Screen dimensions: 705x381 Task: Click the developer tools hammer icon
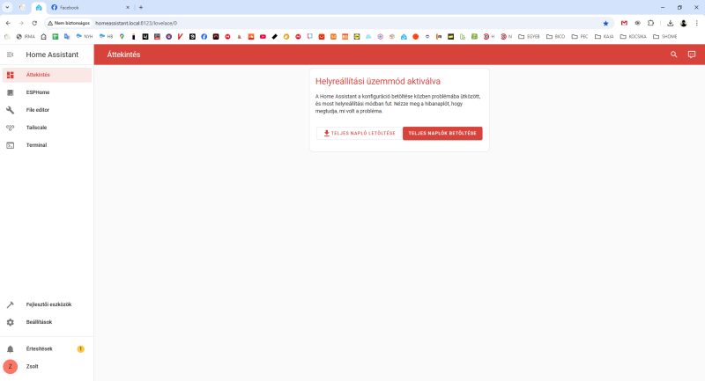click(x=11, y=304)
